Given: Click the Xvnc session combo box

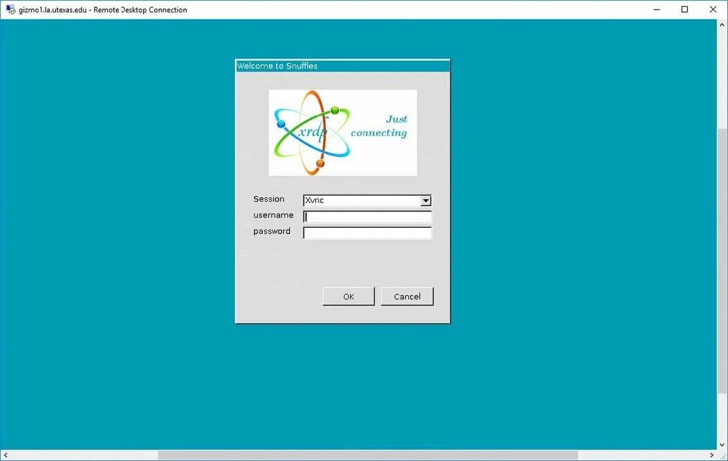Looking at the screenshot, I should pos(367,200).
